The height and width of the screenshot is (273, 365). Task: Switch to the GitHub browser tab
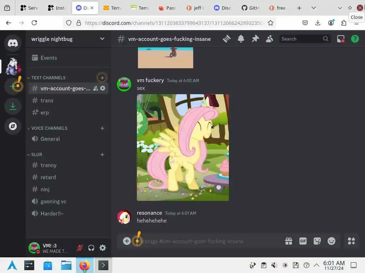pyautogui.click(x=251, y=8)
